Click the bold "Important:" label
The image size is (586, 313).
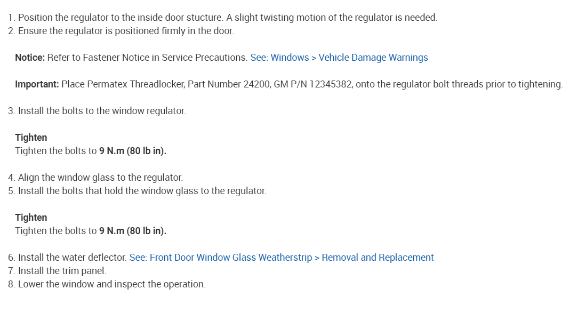[37, 84]
